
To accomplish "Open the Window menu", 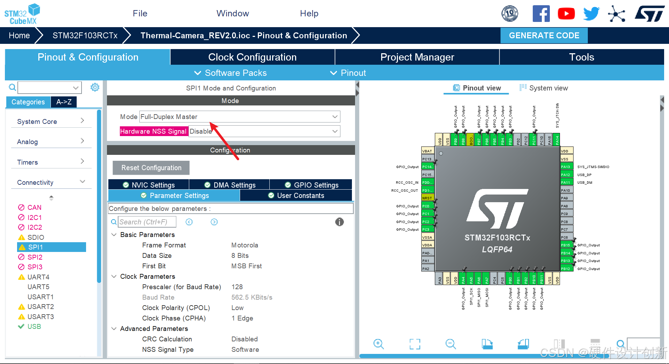I will tap(233, 14).
